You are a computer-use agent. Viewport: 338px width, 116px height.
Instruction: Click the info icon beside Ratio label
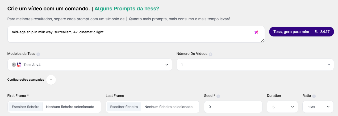point(314,96)
